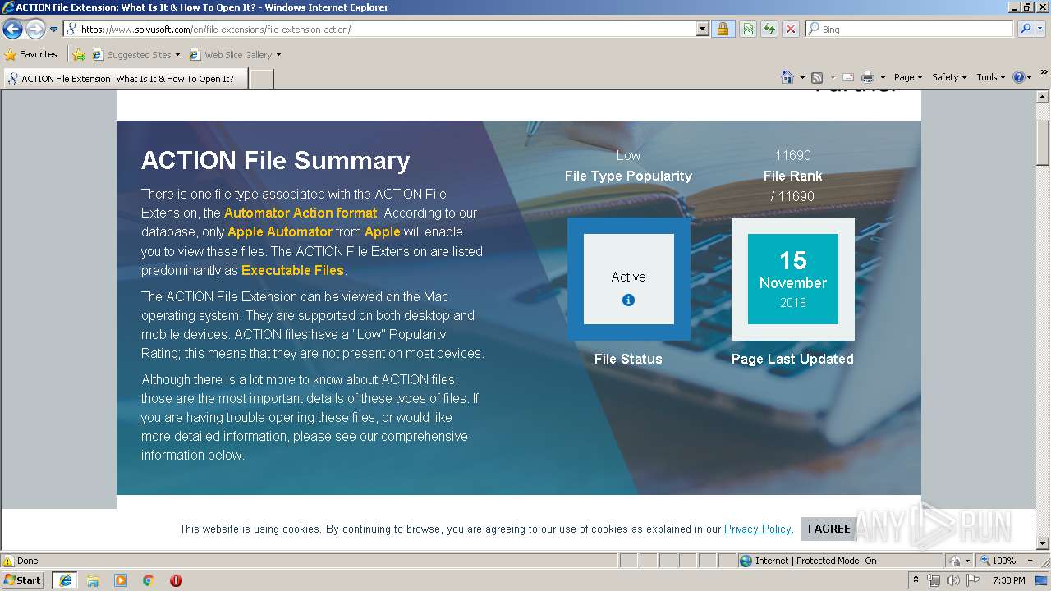Click the File Status info icon
This screenshot has width=1051, height=591.
pos(628,300)
